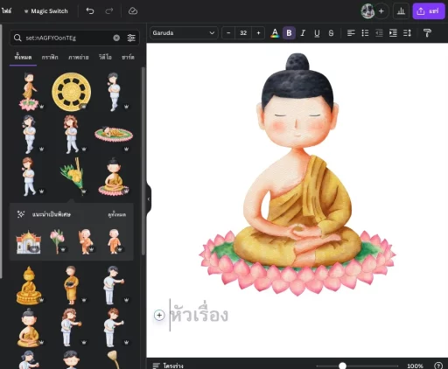The width and height of the screenshot is (448, 369).
Task: Select the standing monk on lotus graphic
Action: click(x=29, y=92)
